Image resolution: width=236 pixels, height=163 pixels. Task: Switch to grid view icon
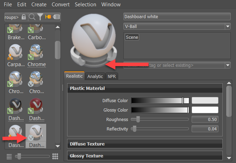pyautogui.click(x=55, y=156)
